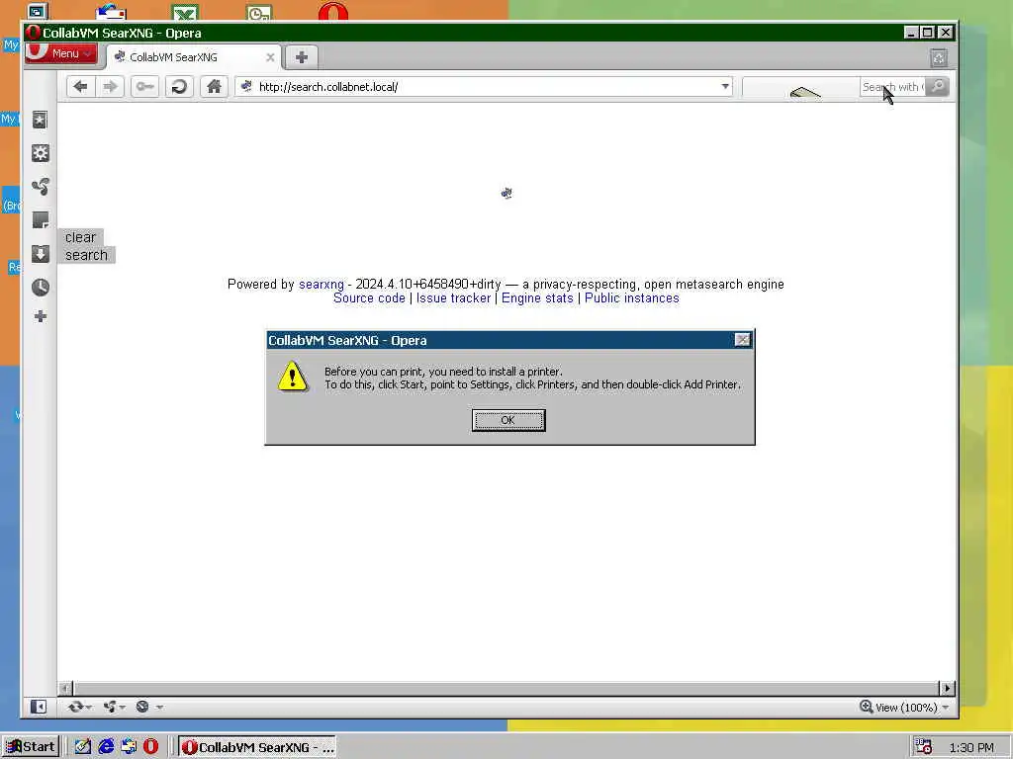Open the Windows Start menu
The image size is (1013, 759).
[31, 747]
